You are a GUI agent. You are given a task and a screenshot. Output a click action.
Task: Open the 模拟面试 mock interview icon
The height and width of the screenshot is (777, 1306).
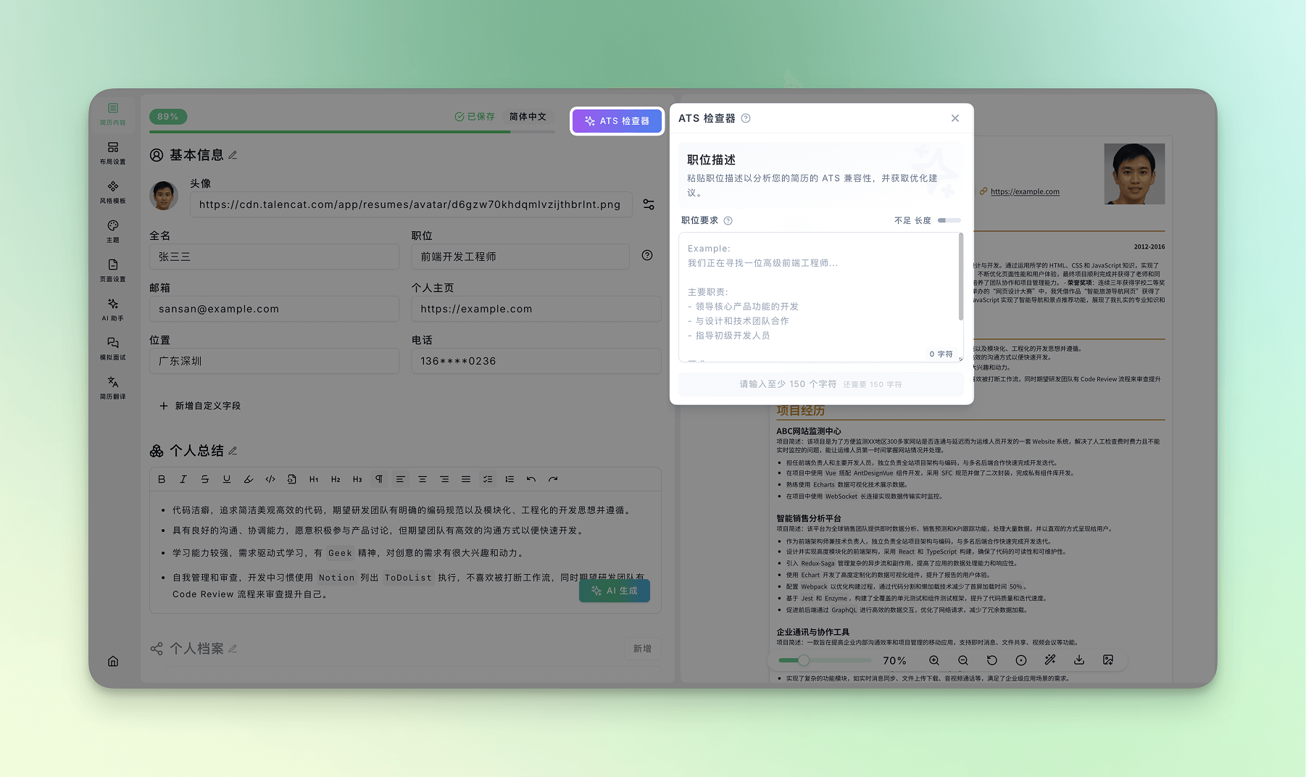point(112,349)
